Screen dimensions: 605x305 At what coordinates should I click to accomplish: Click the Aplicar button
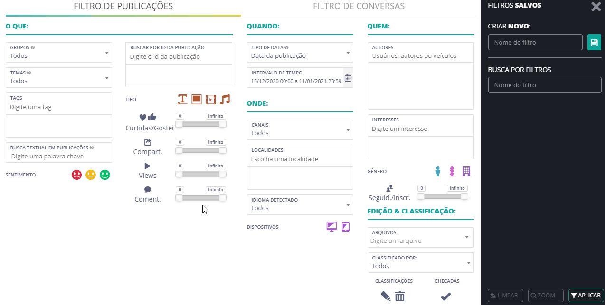[586, 296]
